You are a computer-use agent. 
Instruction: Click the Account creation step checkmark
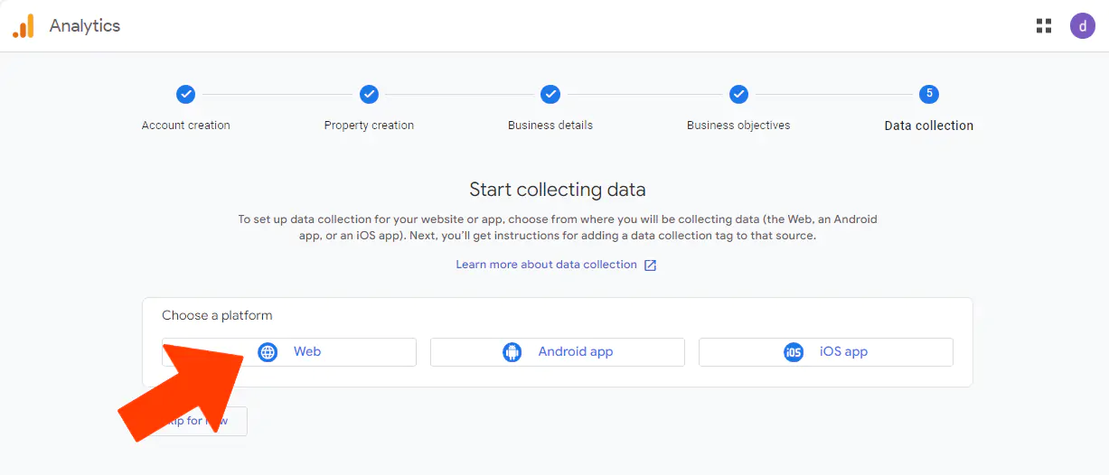click(185, 94)
